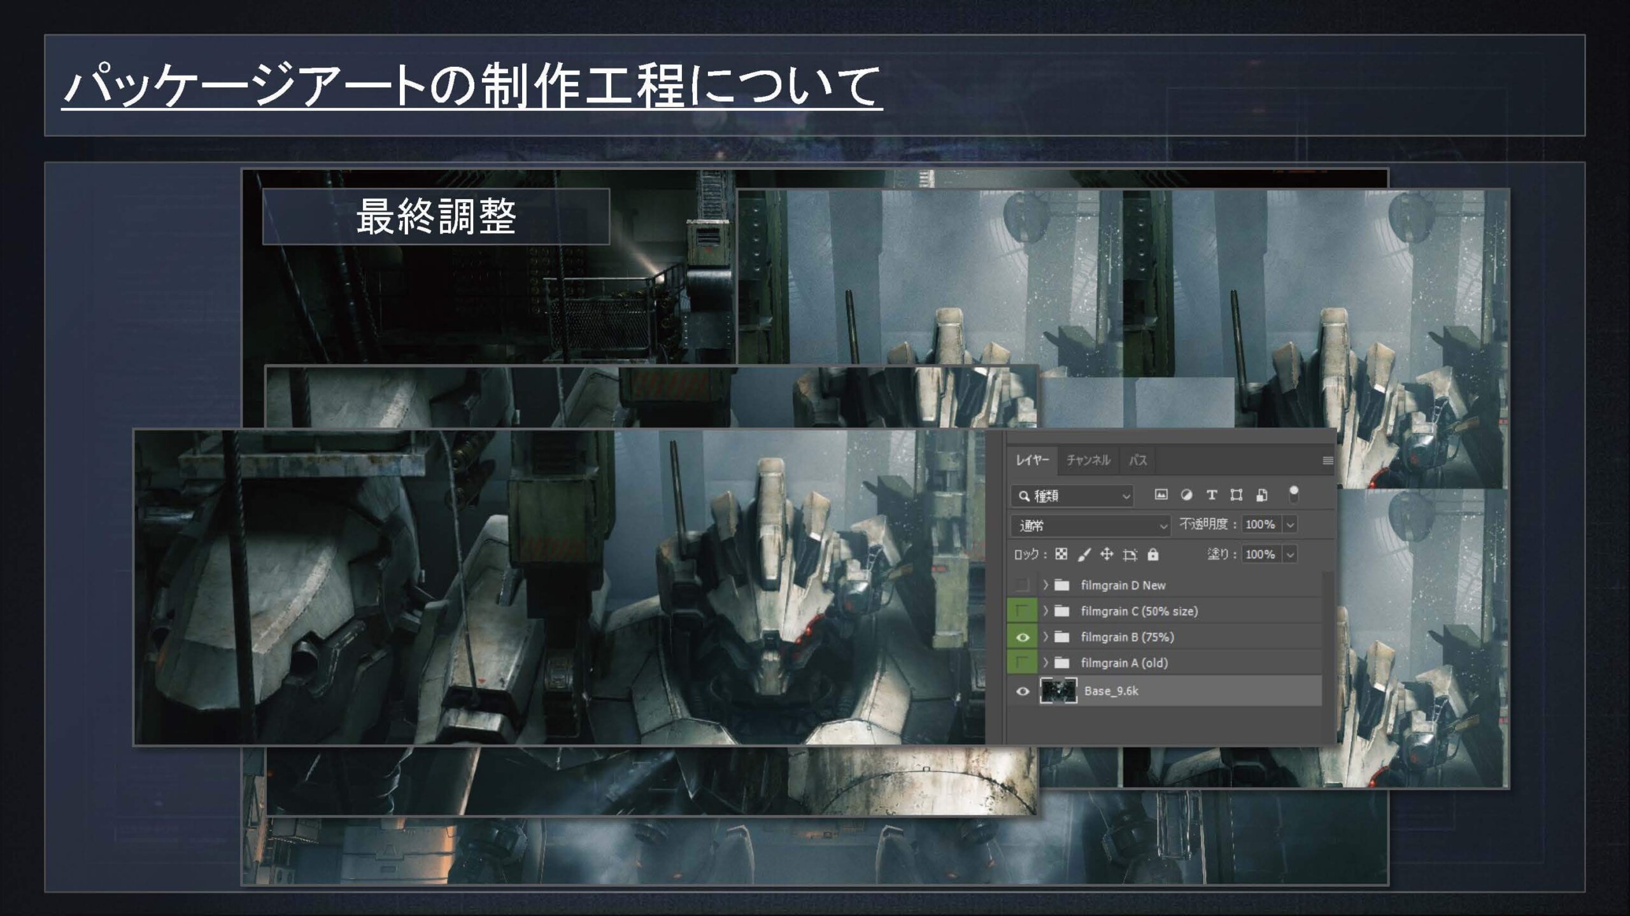1630x916 pixels.
Task: Lock image pixels brush icon
Action: [1084, 555]
